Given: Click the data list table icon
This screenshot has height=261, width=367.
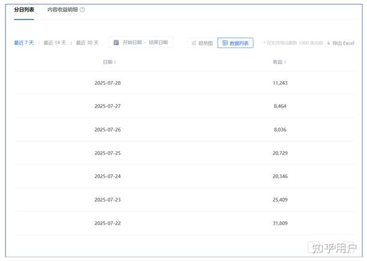Looking at the screenshot, I should tap(224, 43).
